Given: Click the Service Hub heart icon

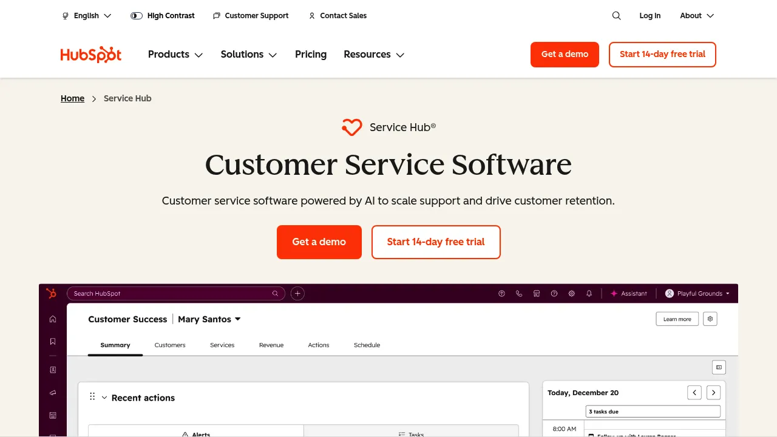Looking at the screenshot, I should 351,127.
